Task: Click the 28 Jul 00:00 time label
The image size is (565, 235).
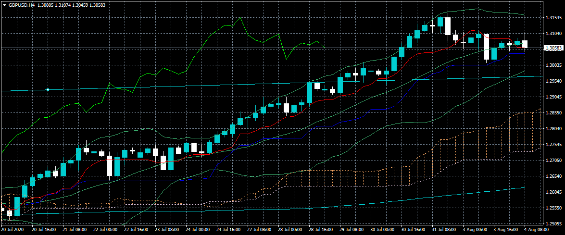Action: [290, 229]
